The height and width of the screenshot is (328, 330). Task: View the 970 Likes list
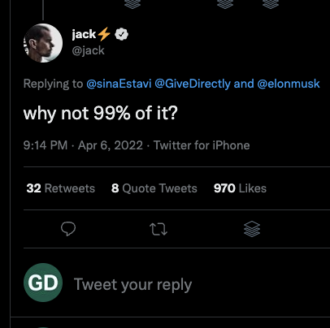point(240,188)
